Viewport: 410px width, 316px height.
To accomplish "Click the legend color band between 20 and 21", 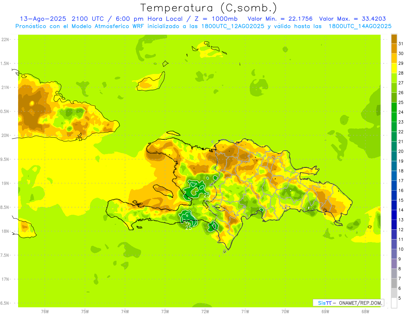I will coord(394,146).
